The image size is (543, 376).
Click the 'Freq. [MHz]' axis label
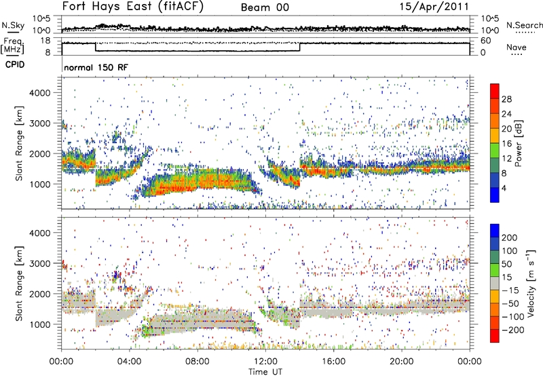point(13,45)
